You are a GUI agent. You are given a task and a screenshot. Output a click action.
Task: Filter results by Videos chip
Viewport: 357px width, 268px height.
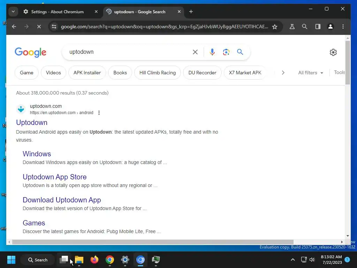click(x=53, y=73)
